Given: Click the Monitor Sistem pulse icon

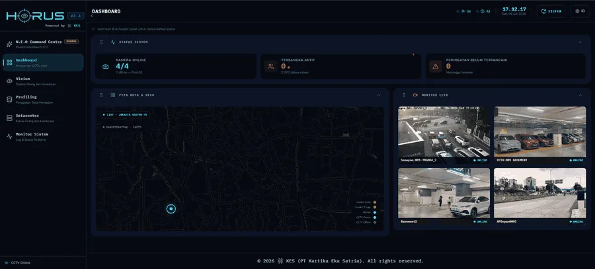Looking at the screenshot, I should [9, 137].
